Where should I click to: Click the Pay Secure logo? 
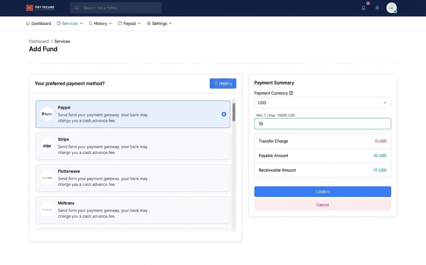(x=40, y=8)
